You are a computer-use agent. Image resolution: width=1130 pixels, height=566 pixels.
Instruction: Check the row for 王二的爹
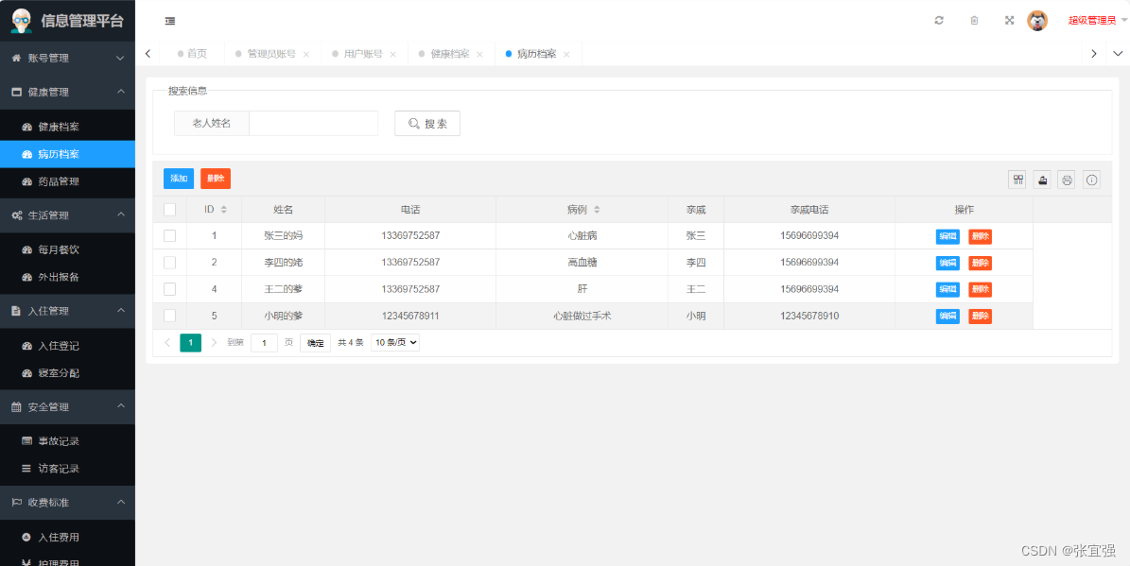pos(170,289)
